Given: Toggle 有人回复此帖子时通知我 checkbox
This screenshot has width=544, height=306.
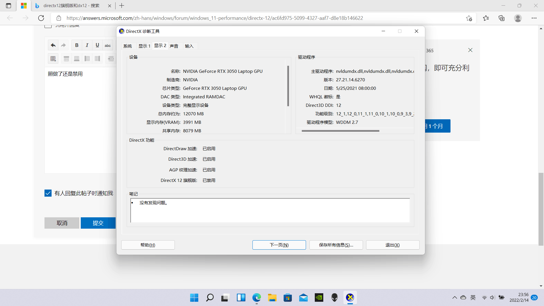Looking at the screenshot, I should point(48,193).
